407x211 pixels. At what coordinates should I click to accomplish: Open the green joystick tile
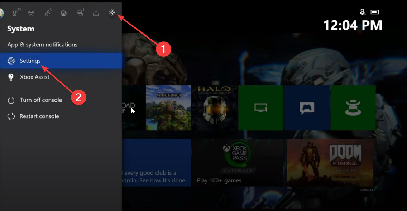click(353, 108)
